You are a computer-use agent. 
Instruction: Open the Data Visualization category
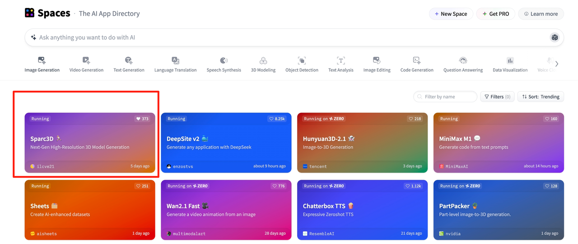510,64
